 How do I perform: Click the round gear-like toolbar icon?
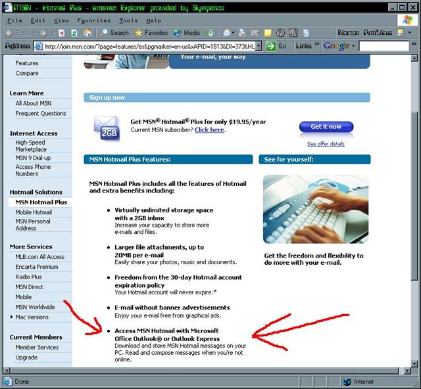tap(280, 33)
